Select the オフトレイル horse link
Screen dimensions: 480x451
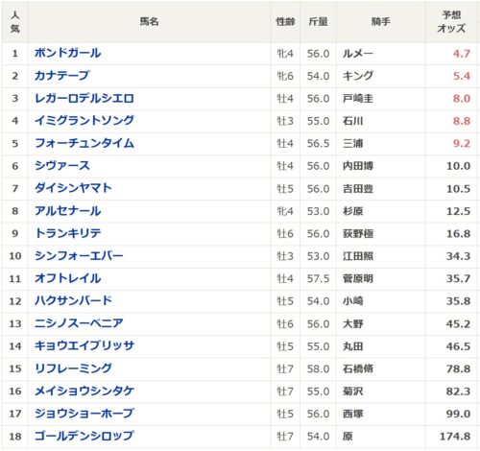pyautogui.click(x=68, y=278)
